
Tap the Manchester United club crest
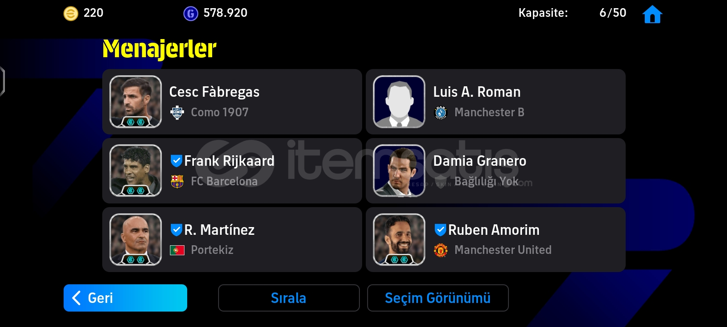(x=440, y=250)
